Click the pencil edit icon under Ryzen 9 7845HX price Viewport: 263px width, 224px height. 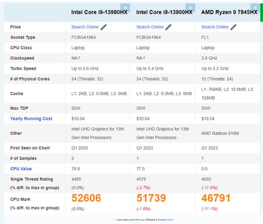[x=233, y=27]
